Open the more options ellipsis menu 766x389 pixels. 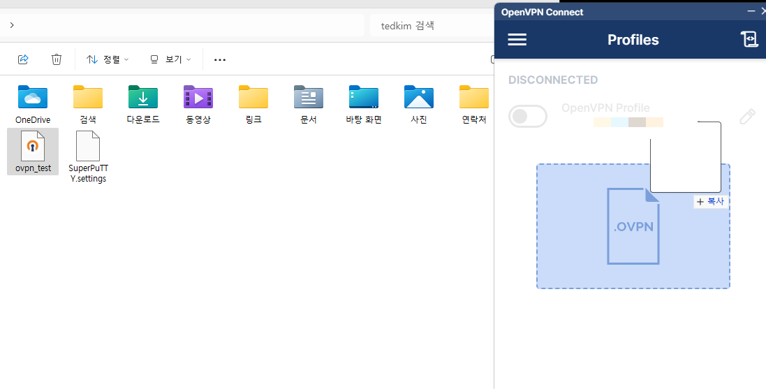tap(220, 59)
